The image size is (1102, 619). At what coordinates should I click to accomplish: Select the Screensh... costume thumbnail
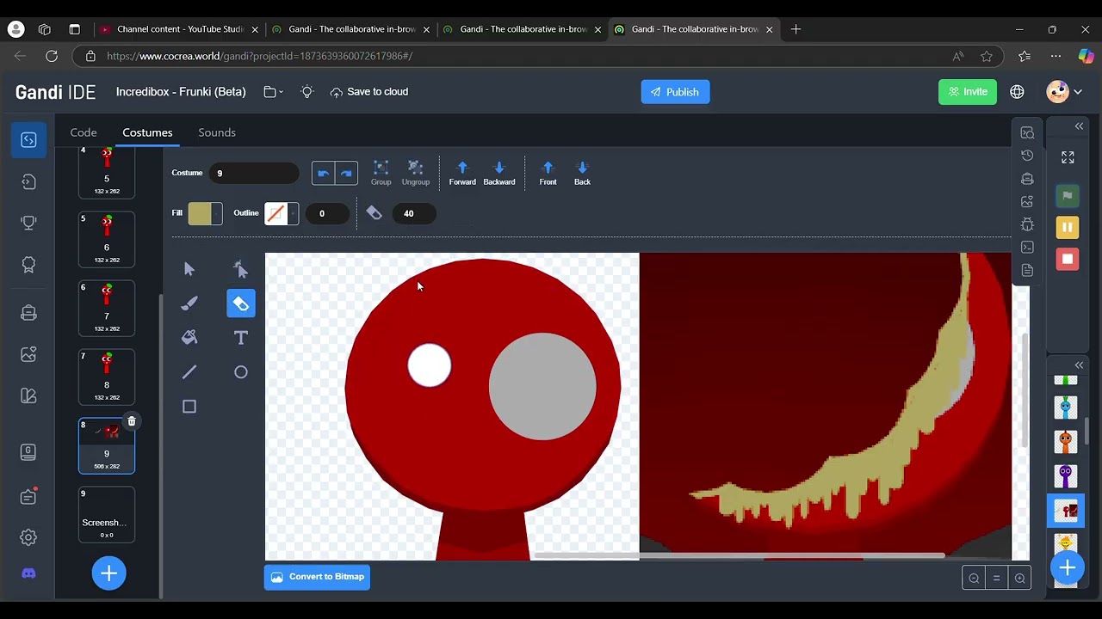coord(107,514)
